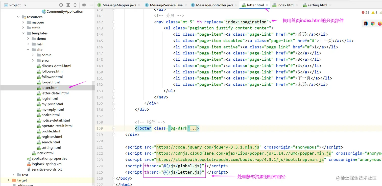Open register.html in project tree
The height and width of the screenshot is (186, 382).
click(52, 137)
